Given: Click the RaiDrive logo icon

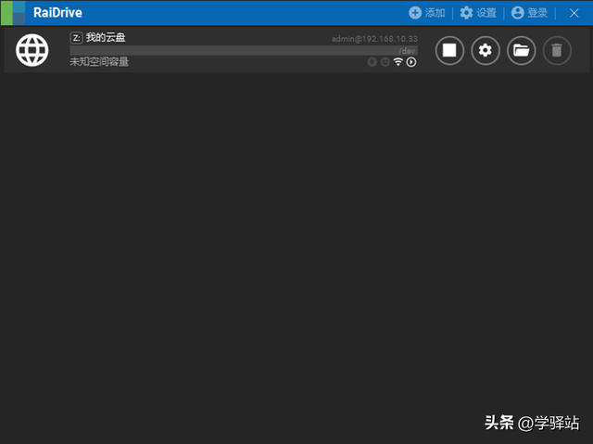Looking at the screenshot, I should pos(13,13).
